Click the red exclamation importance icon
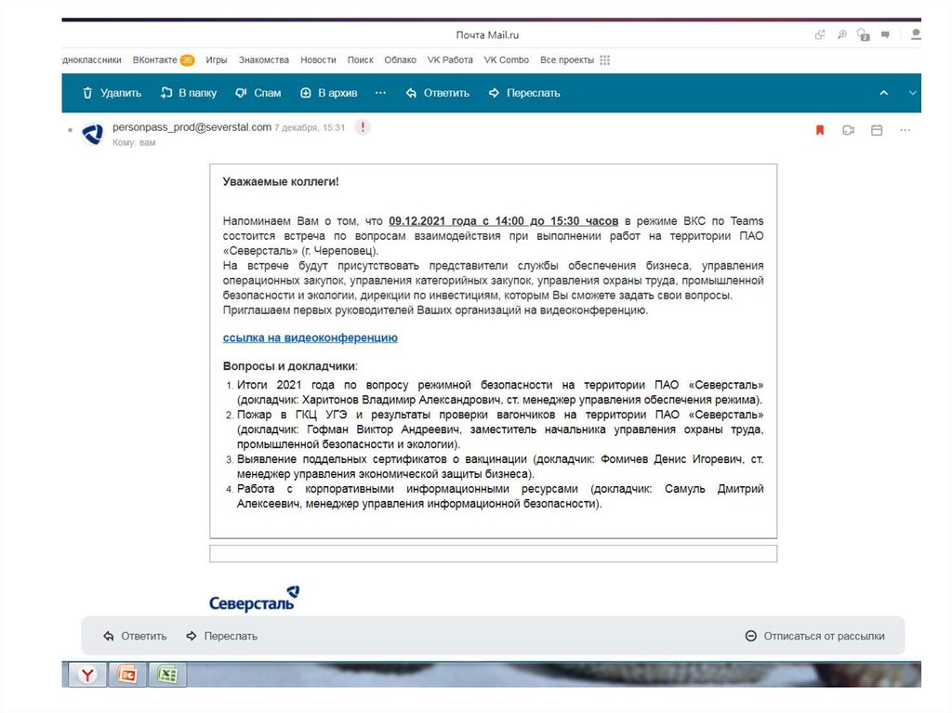 (x=363, y=127)
